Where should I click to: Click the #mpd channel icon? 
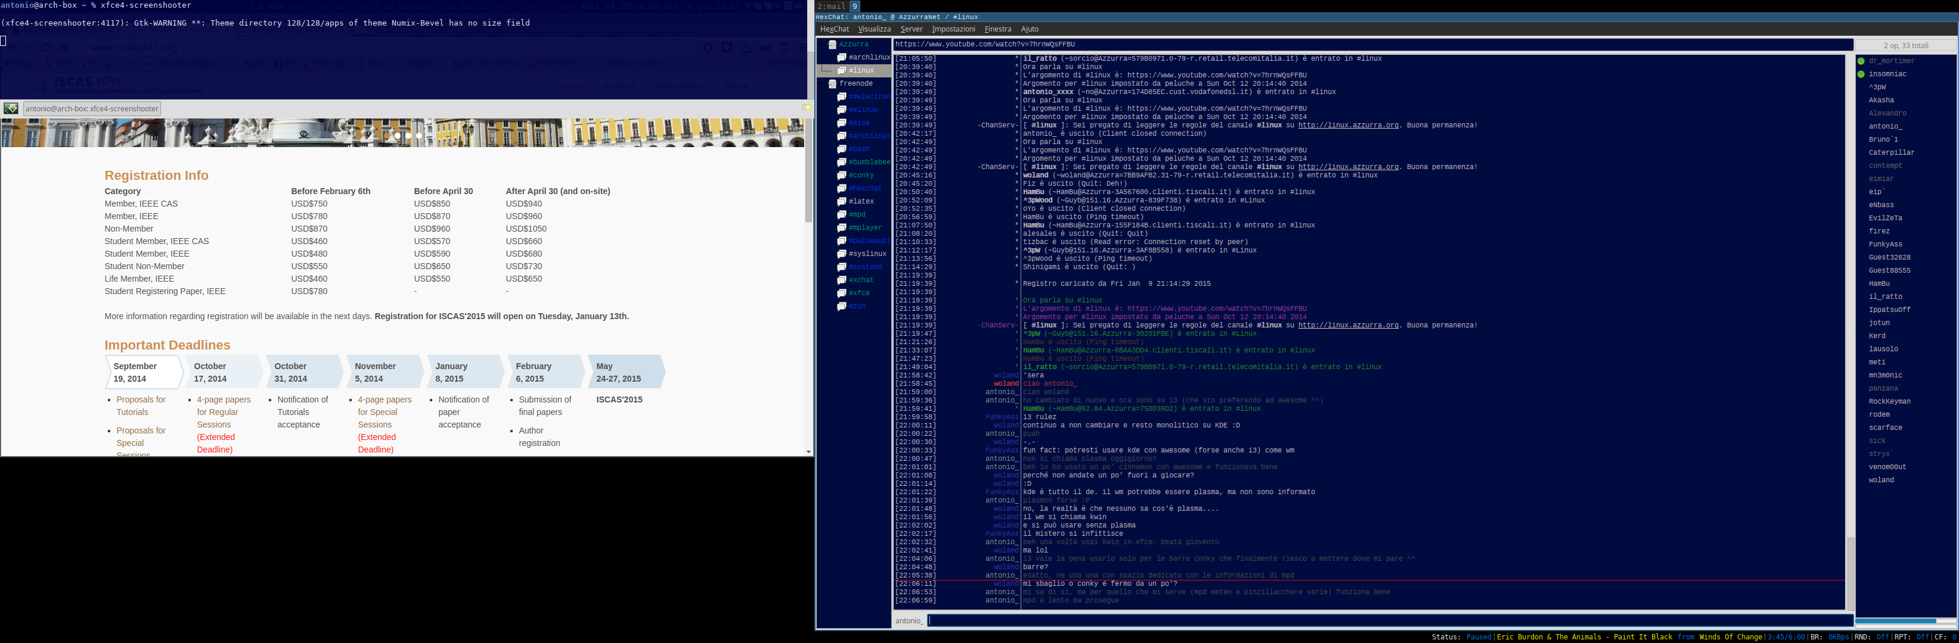(x=842, y=215)
